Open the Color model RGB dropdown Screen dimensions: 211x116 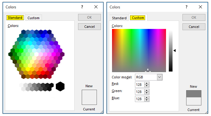(159, 77)
